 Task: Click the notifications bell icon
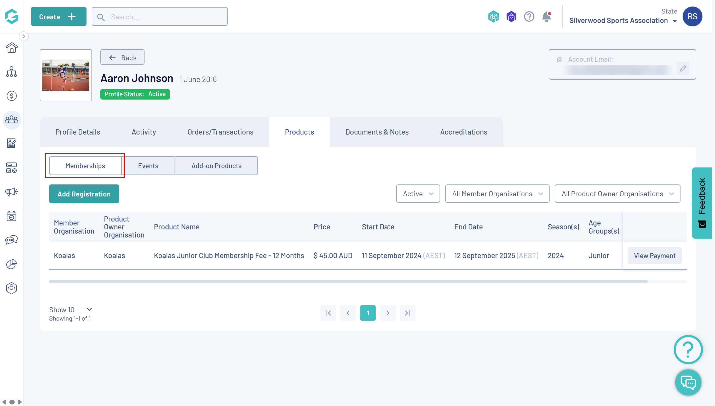pyautogui.click(x=546, y=17)
